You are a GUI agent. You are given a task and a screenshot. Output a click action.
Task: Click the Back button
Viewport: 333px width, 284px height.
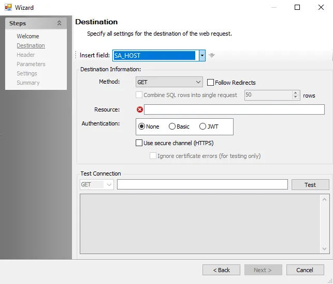pos(221,270)
